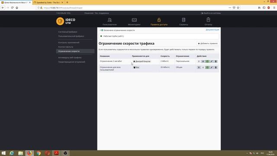Image resolution: width=277 pixels, height=156 pixels.
Task: Bookmark this page with star icon
Action: pos(238,8)
